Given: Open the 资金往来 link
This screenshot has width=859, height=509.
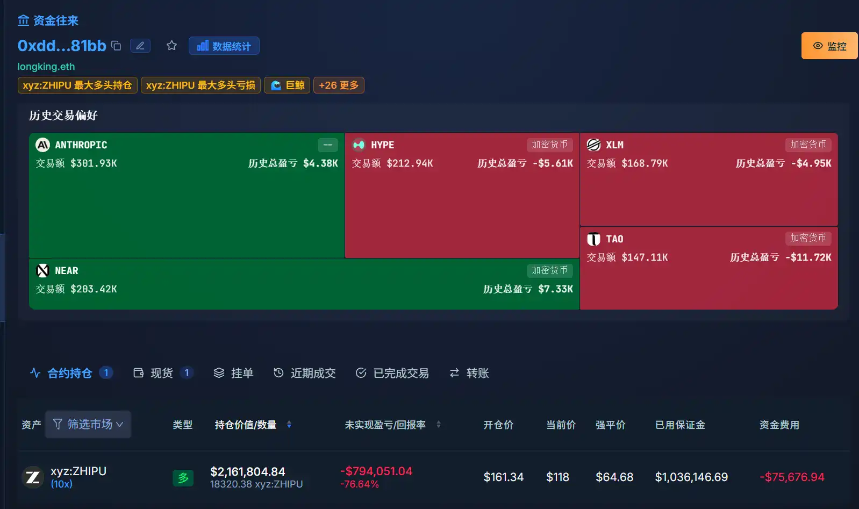Looking at the screenshot, I should pos(56,20).
